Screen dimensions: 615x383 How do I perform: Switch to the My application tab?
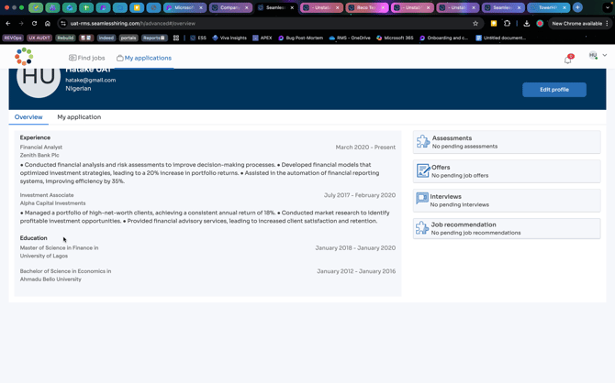coord(79,117)
